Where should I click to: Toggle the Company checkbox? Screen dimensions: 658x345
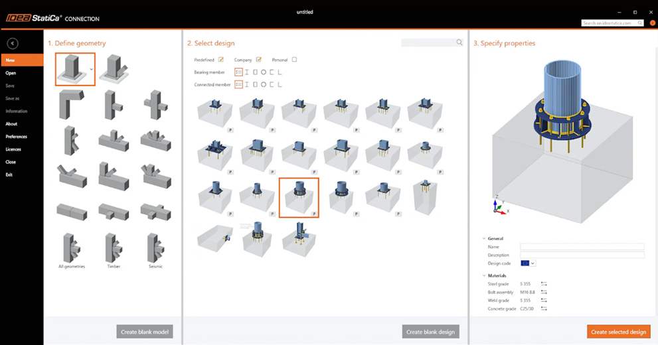pos(259,60)
